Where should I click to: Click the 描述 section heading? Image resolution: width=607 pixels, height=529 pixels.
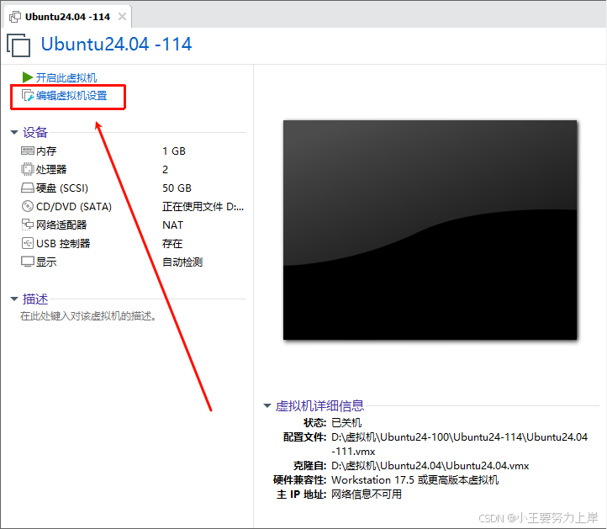35,299
